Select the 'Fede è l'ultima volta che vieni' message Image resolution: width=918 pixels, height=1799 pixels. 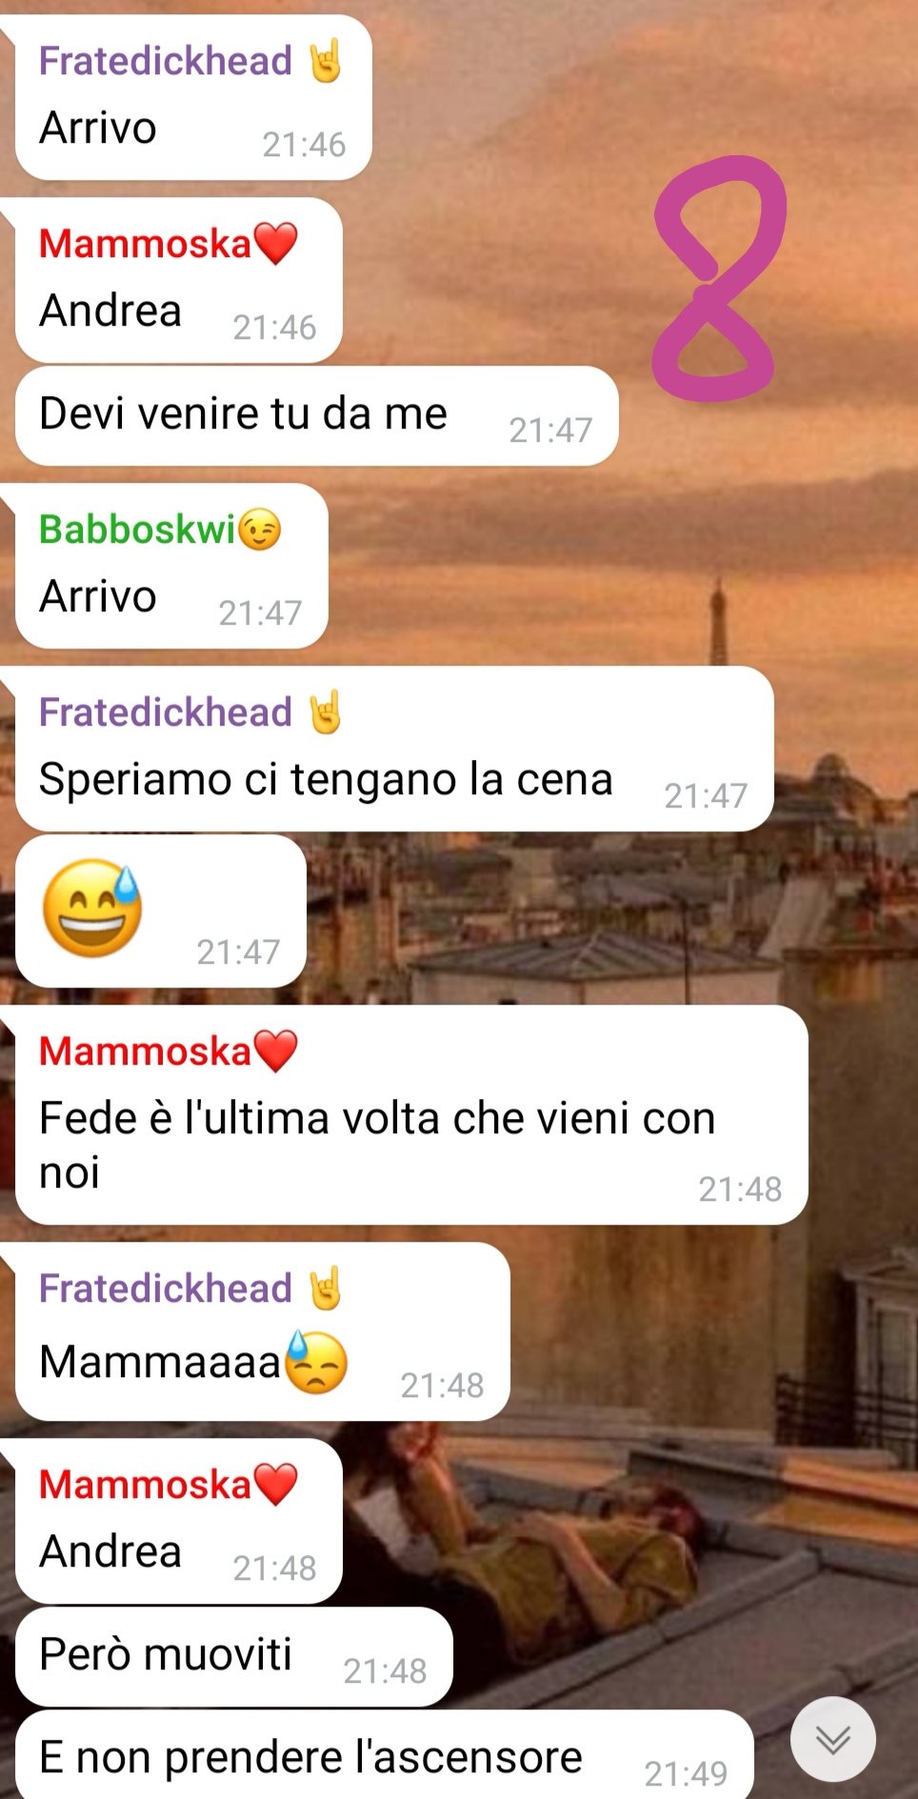coord(411,1115)
